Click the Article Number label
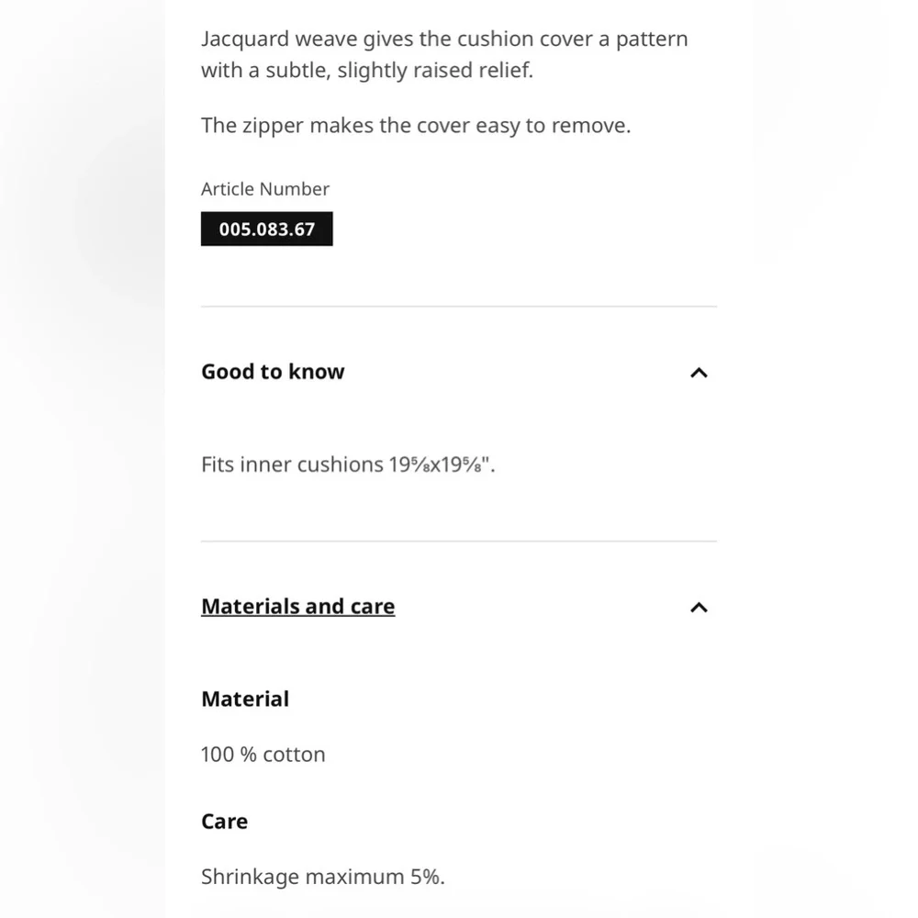Viewport: 918px width, 918px height. point(265,189)
